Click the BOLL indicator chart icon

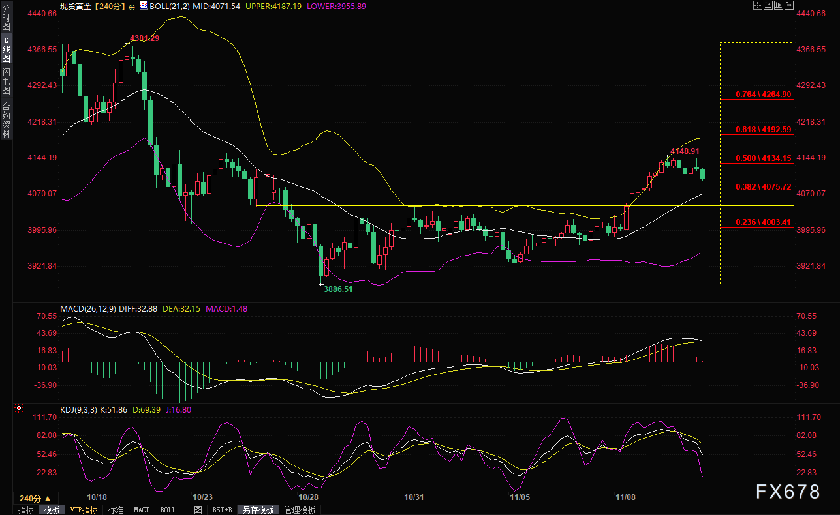pyautogui.click(x=144, y=6)
